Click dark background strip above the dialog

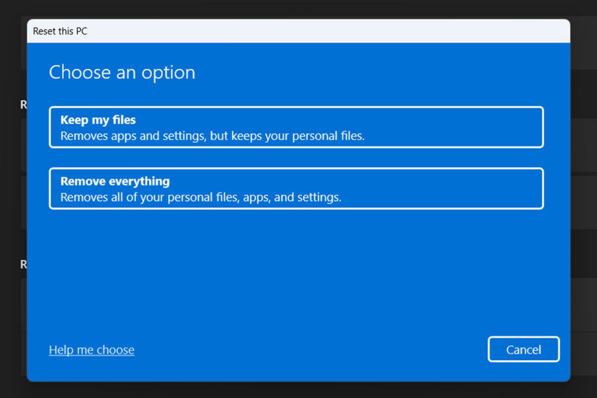[x=298, y=9]
